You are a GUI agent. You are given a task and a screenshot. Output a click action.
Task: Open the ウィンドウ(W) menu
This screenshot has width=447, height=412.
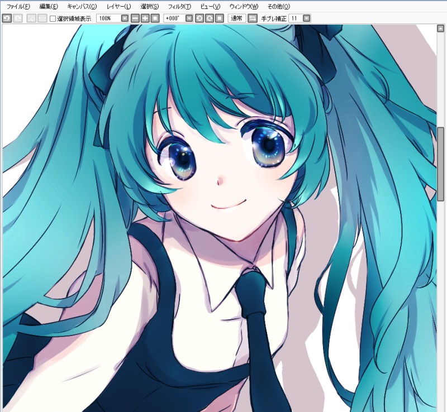244,7
